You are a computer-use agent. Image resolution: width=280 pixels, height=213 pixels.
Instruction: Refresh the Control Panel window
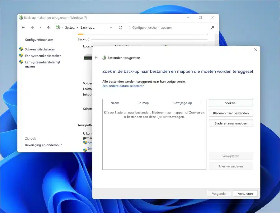[120, 27]
